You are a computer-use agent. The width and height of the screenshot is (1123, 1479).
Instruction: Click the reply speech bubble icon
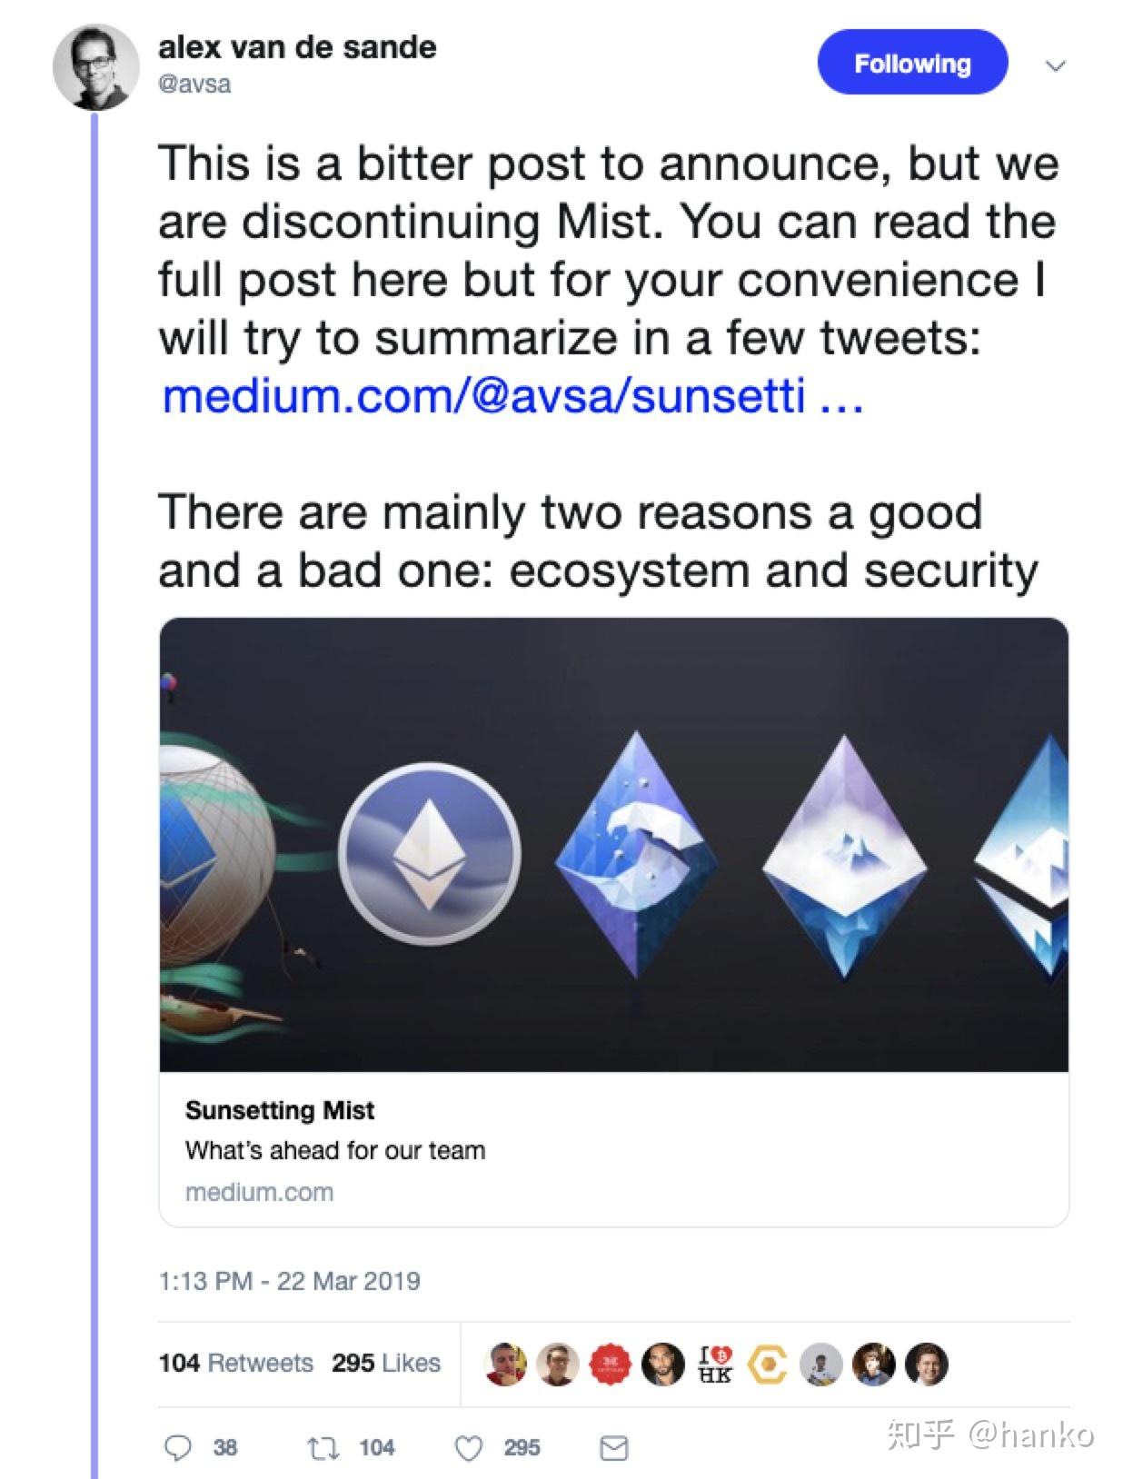[176, 1447]
